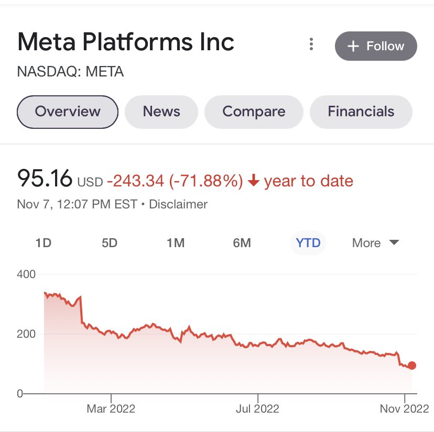Open the Compare tab
This screenshot has height=432, width=434.
pyautogui.click(x=254, y=112)
